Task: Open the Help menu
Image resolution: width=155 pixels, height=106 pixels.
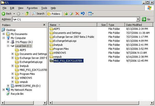Action: tap(53, 8)
